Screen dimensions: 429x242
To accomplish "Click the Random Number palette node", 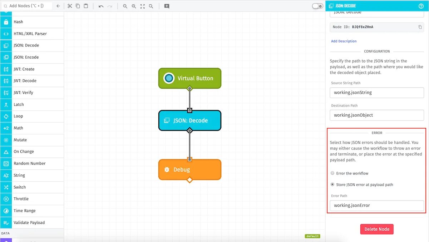I will [x=32, y=163].
